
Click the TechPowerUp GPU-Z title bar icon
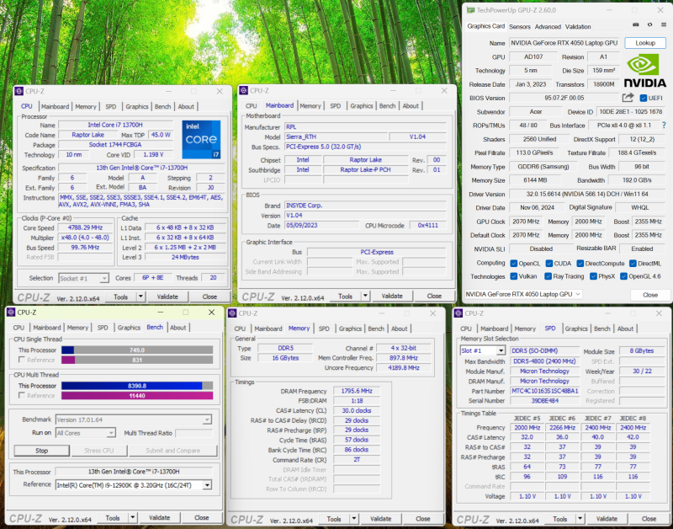(x=470, y=9)
